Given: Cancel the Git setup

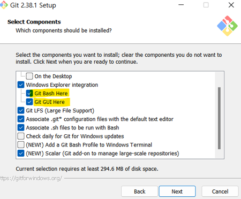Looking at the screenshot, I should click(x=220, y=192).
